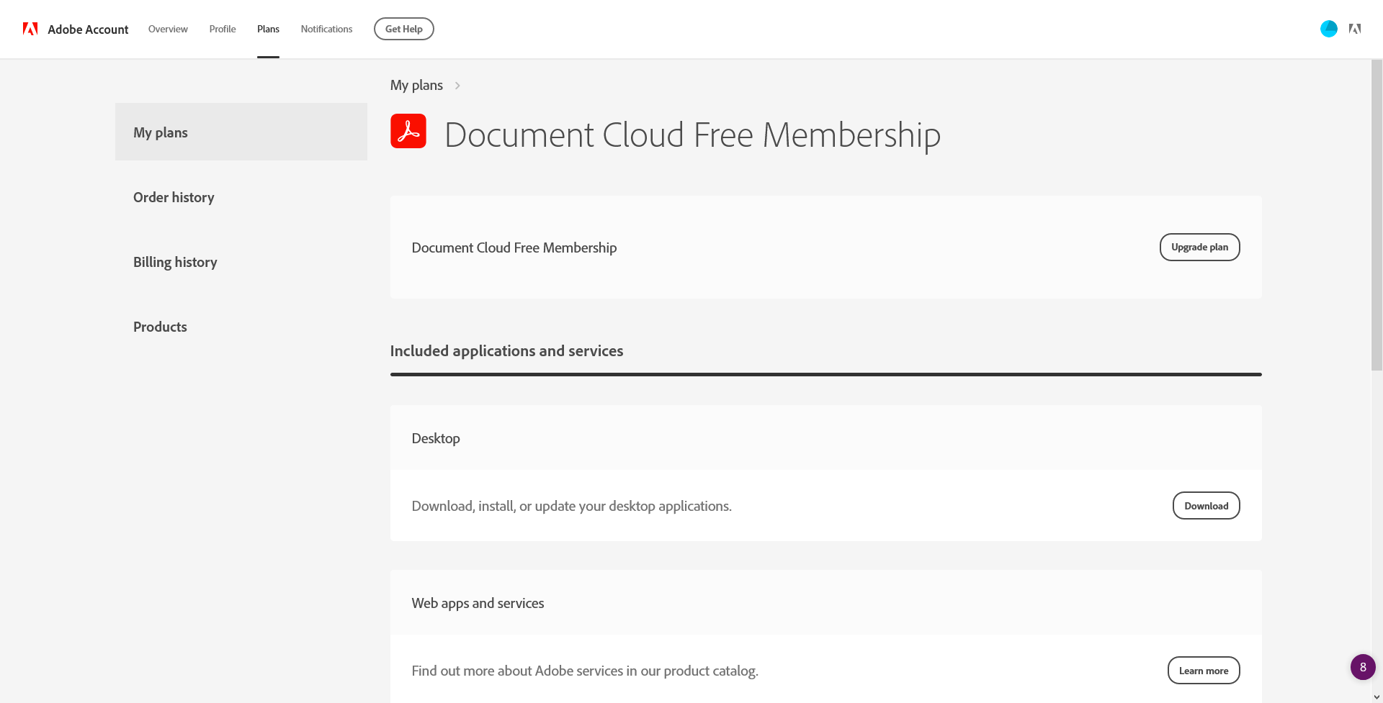Image resolution: width=1383 pixels, height=703 pixels.
Task: Switch to the Profile tab
Action: (x=223, y=29)
